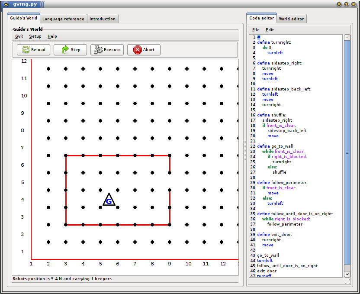Click the code editor scrollbar up arrow
The width and height of the screenshot is (360, 294).
point(347,37)
